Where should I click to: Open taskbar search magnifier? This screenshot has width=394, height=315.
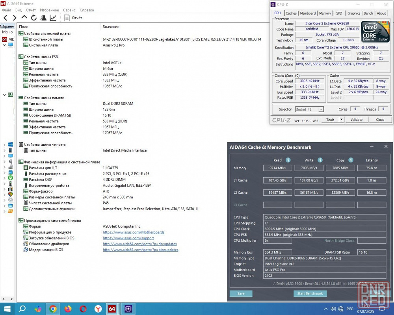pos(22,309)
